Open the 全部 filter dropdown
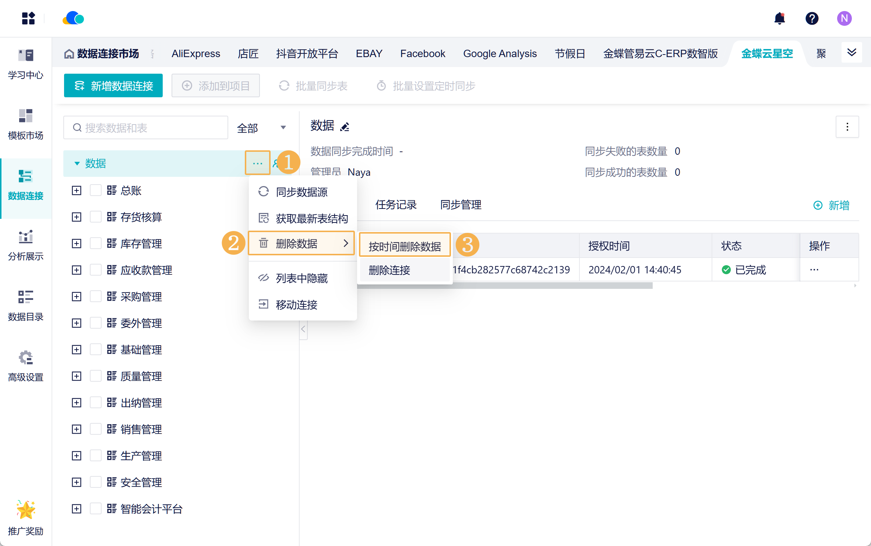Image resolution: width=871 pixels, height=546 pixels. tap(262, 128)
